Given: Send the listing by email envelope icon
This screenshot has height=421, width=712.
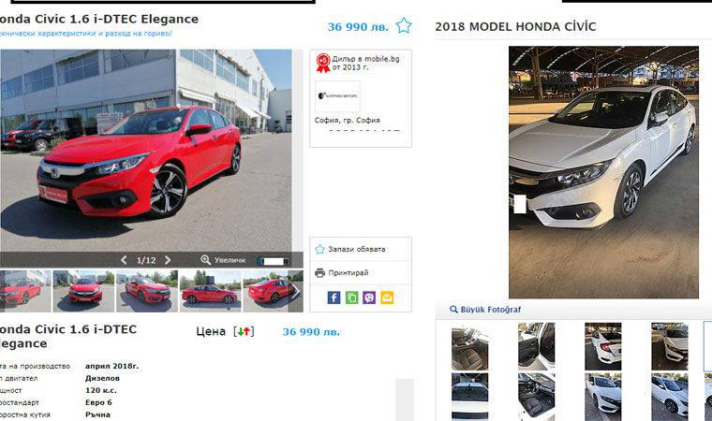Looking at the screenshot, I should coord(387,298).
